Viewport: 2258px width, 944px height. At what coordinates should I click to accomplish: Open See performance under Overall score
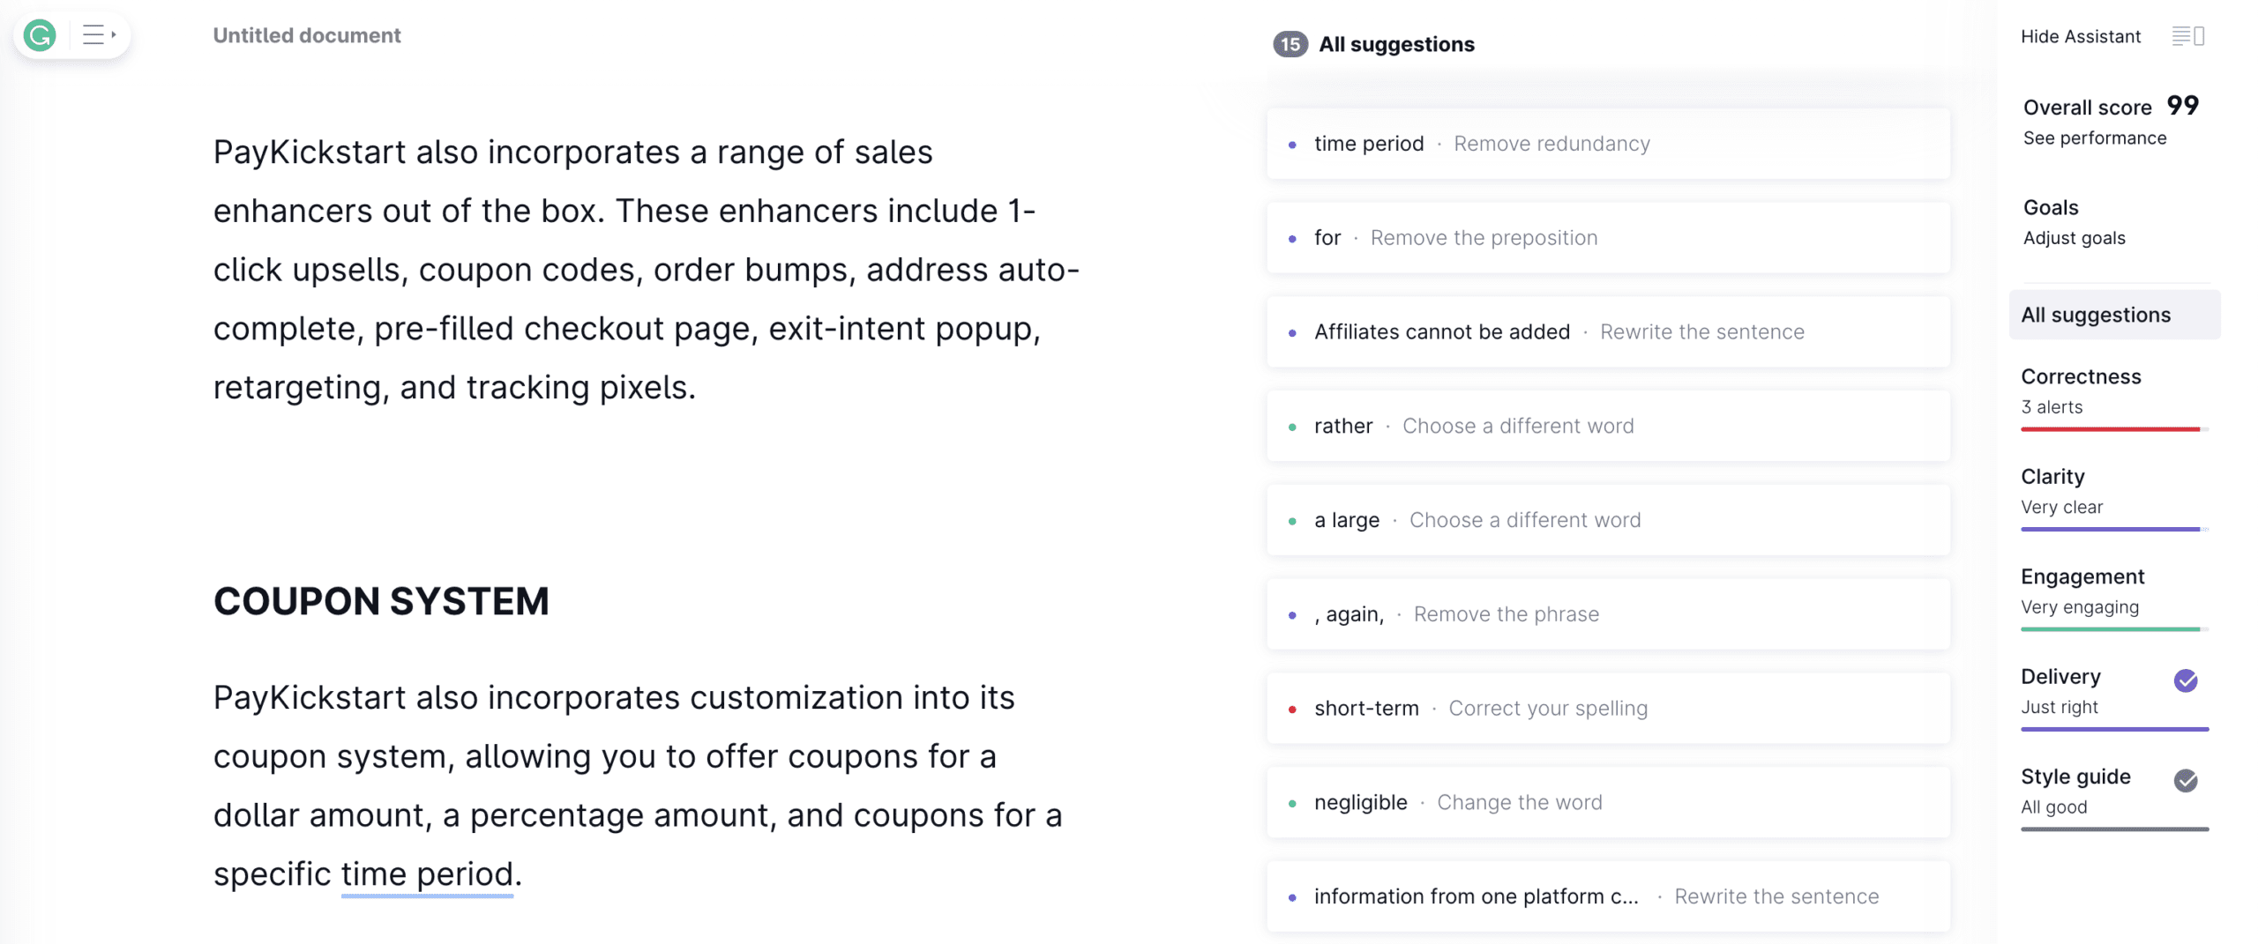pos(2094,138)
